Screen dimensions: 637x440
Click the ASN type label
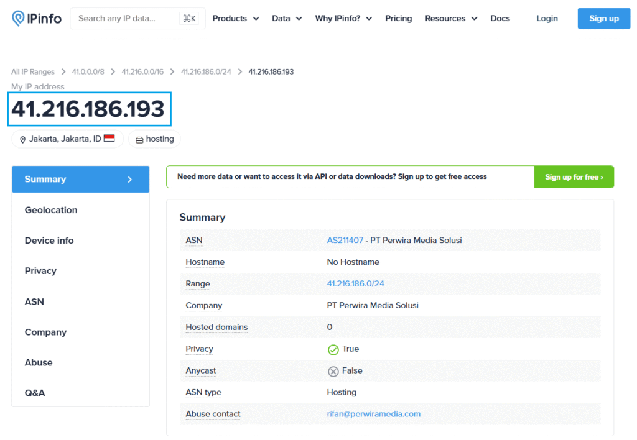203,392
